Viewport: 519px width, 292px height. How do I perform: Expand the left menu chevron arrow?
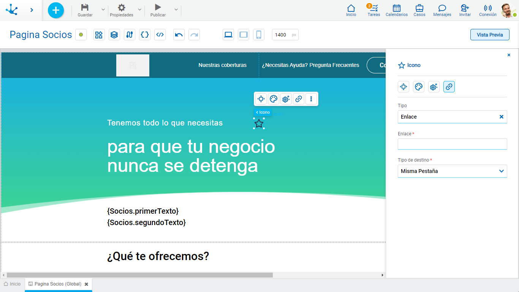[x=32, y=10]
